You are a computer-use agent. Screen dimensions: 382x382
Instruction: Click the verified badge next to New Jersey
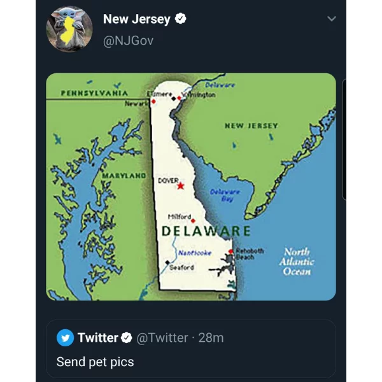181,18
